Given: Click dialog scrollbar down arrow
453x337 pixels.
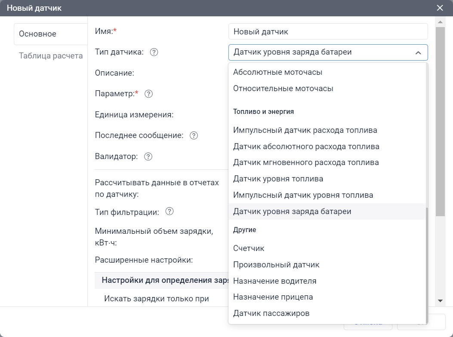Looking at the screenshot, I should [440, 301].
